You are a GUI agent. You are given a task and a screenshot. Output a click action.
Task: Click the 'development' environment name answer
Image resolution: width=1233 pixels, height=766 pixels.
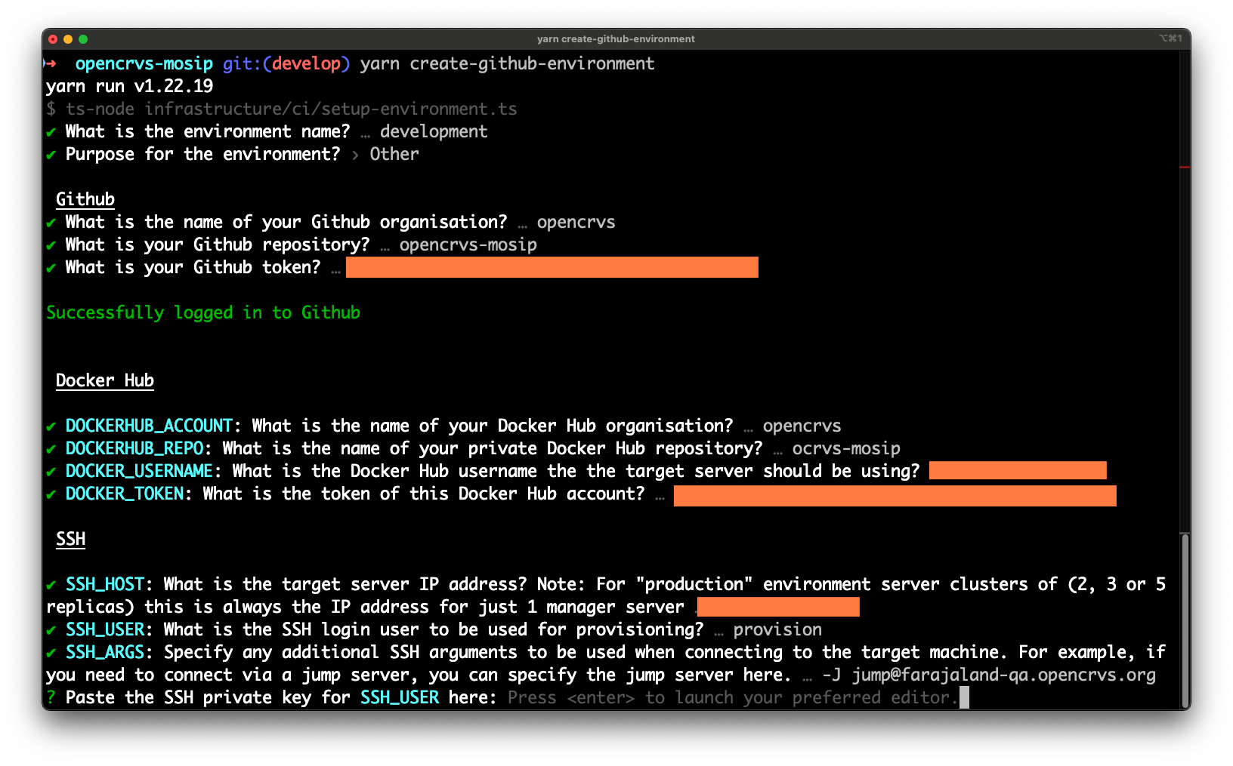[434, 131]
